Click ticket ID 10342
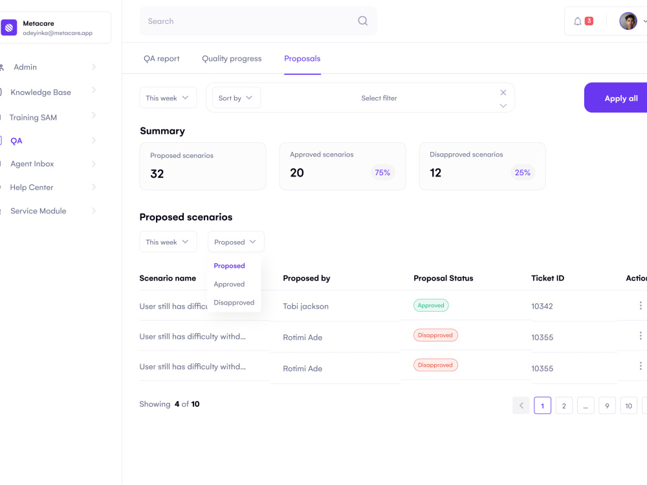Screen dimensions: 647x485 tap(542, 306)
